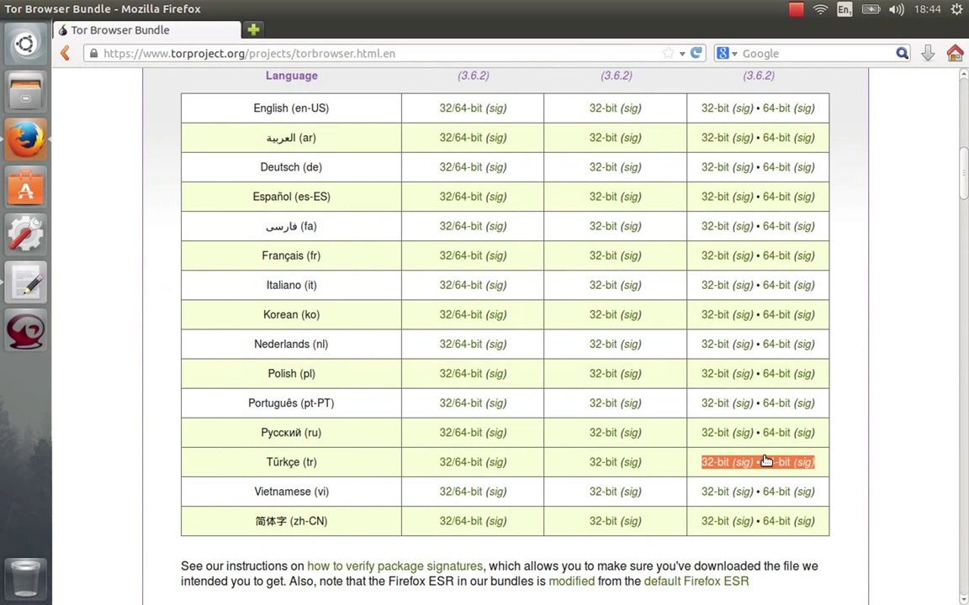Select 'Korean (ko)' language cell
Viewport: 969px width, 605px height.
pyautogui.click(x=291, y=314)
